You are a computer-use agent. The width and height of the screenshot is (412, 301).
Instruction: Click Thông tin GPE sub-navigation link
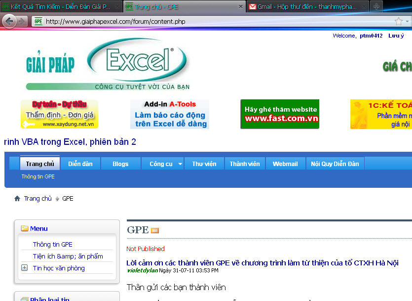(x=38, y=176)
